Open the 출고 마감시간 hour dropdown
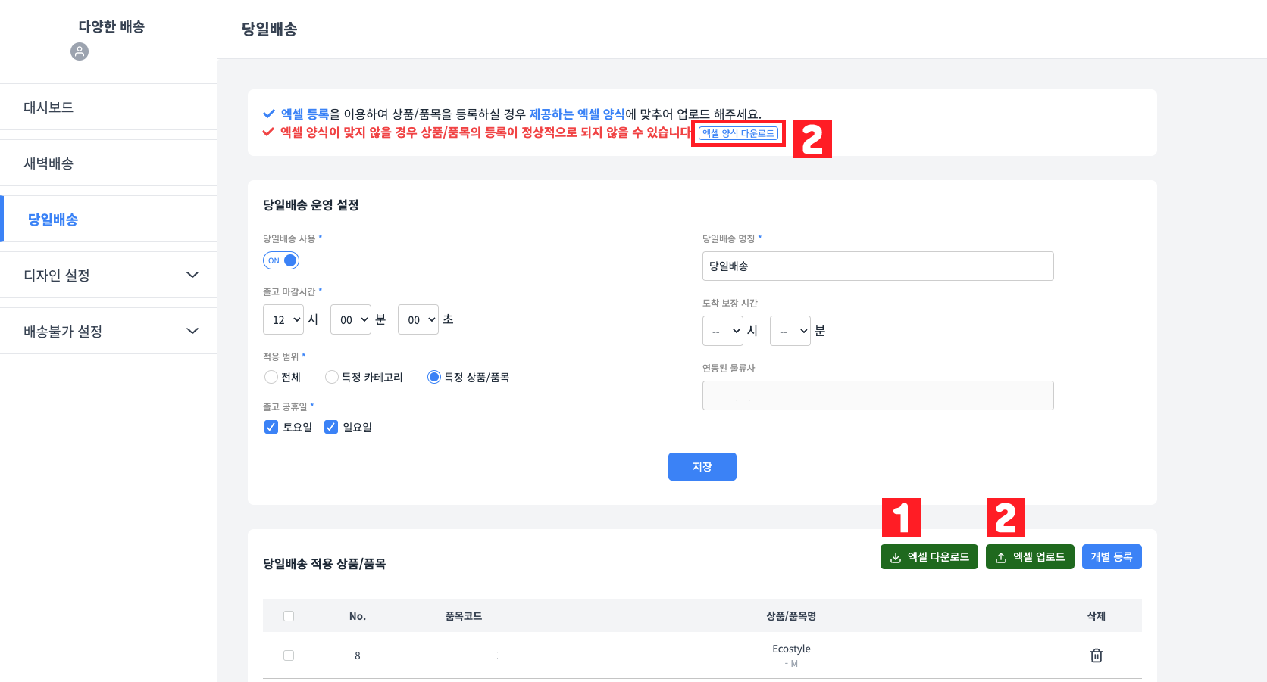Image resolution: width=1267 pixels, height=682 pixels. click(x=283, y=319)
